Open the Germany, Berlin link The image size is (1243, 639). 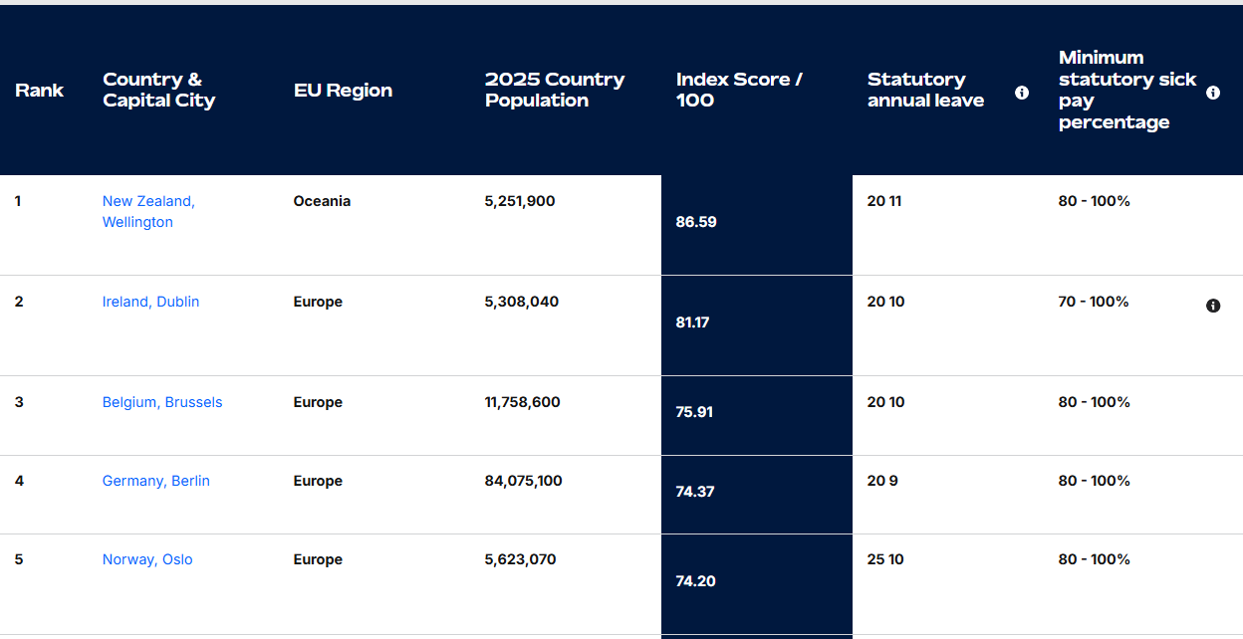click(155, 480)
